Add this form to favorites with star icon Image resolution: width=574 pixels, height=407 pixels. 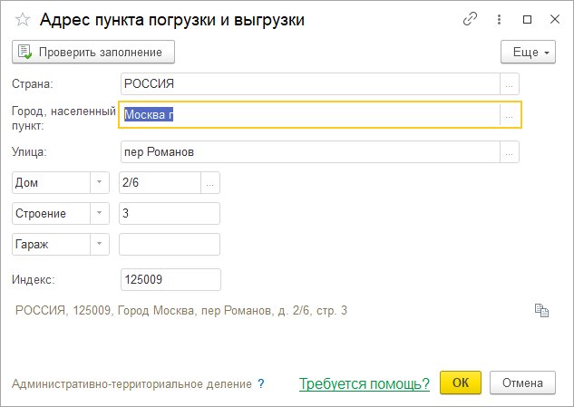23,19
